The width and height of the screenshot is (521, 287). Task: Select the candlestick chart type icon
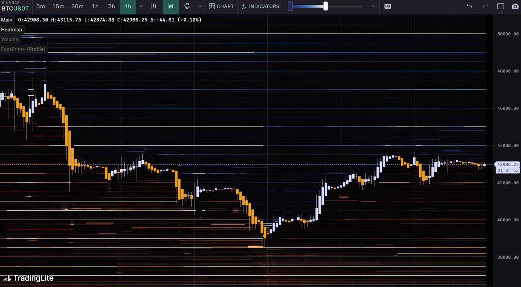[154, 6]
